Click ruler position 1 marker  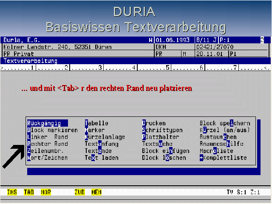(x=32, y=68)
